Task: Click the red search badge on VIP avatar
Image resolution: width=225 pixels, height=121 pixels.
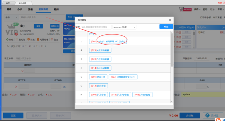Action: tap(17, 34)
